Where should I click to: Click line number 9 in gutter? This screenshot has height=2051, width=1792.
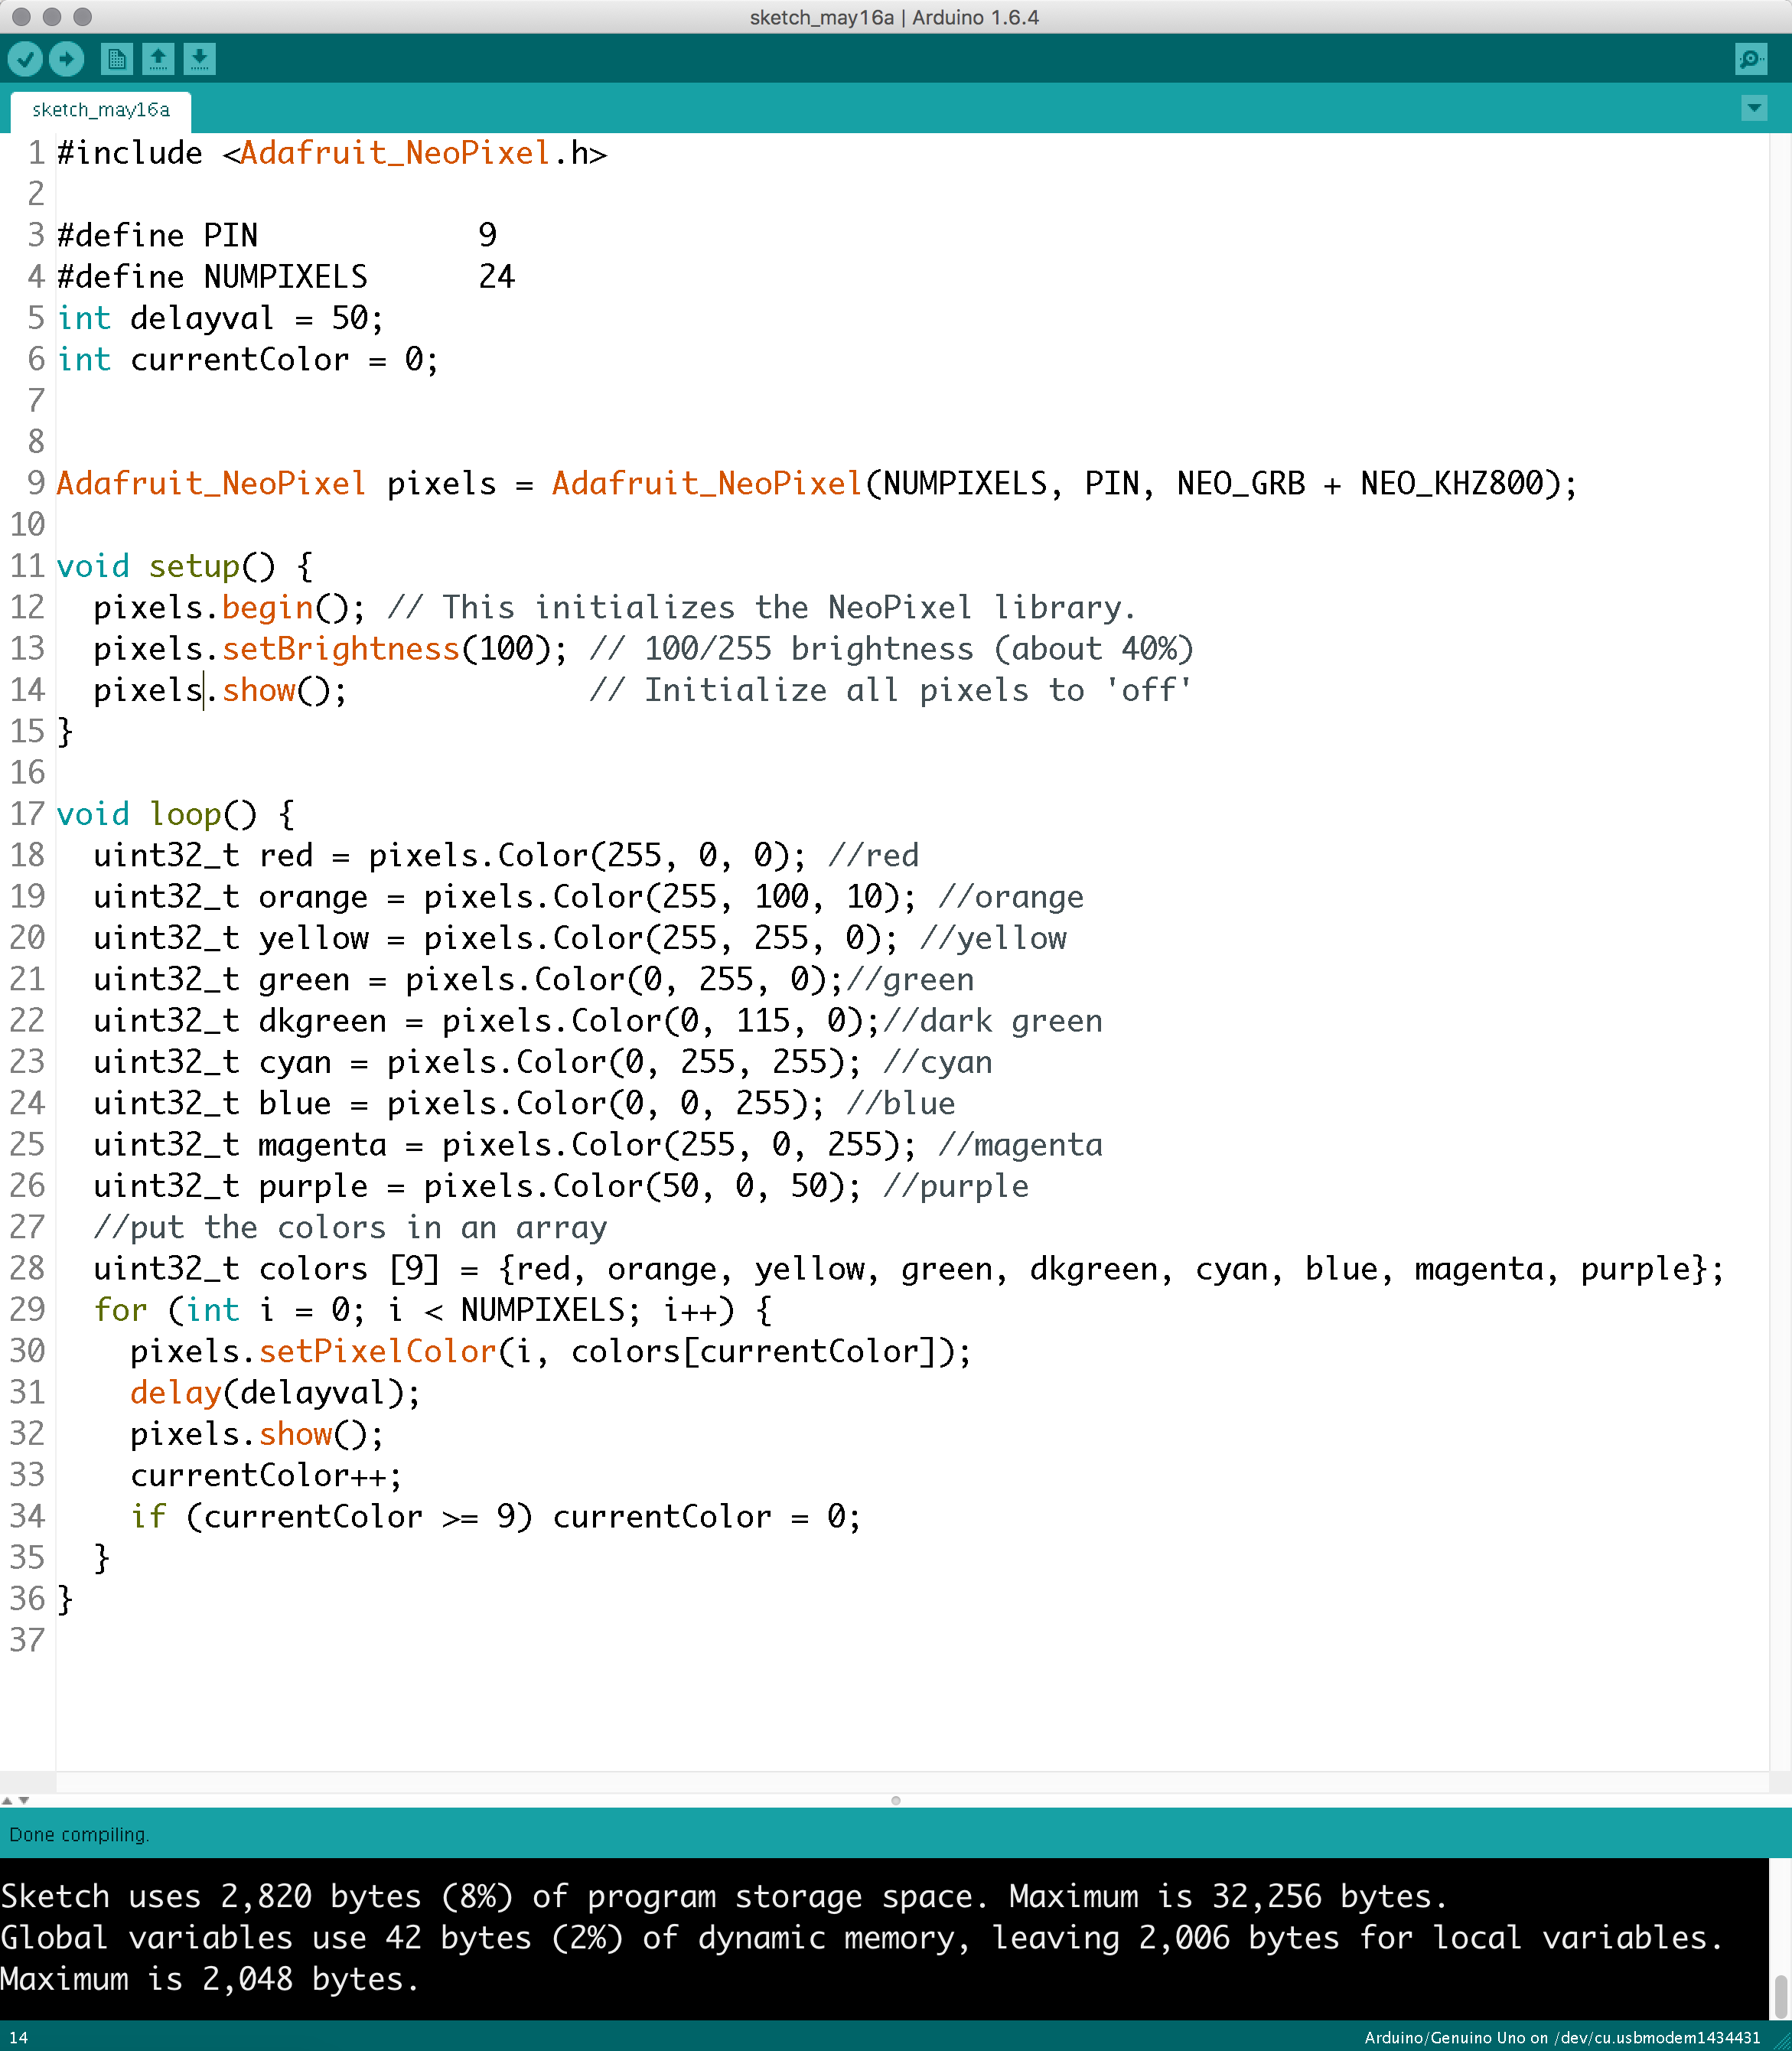pos(36,484)
